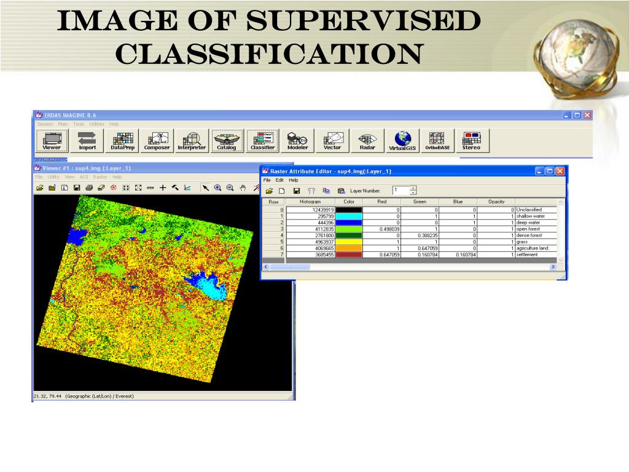Click the dark green dense forest swatch

[x=349, y=235]
